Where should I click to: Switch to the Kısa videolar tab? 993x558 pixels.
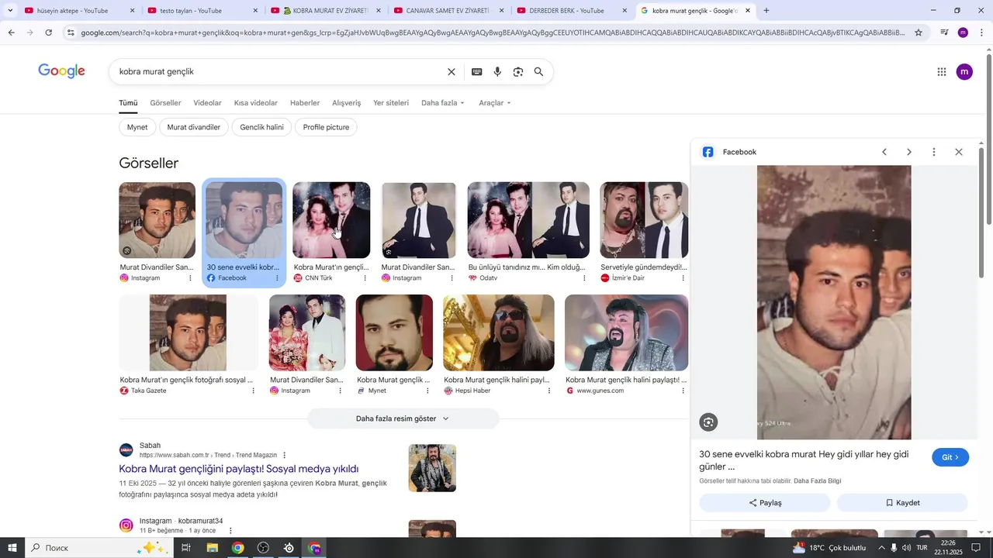pyautogui.click(x=256, y=103)
